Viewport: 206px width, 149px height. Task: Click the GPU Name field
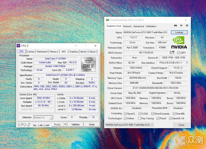[146, 32]
